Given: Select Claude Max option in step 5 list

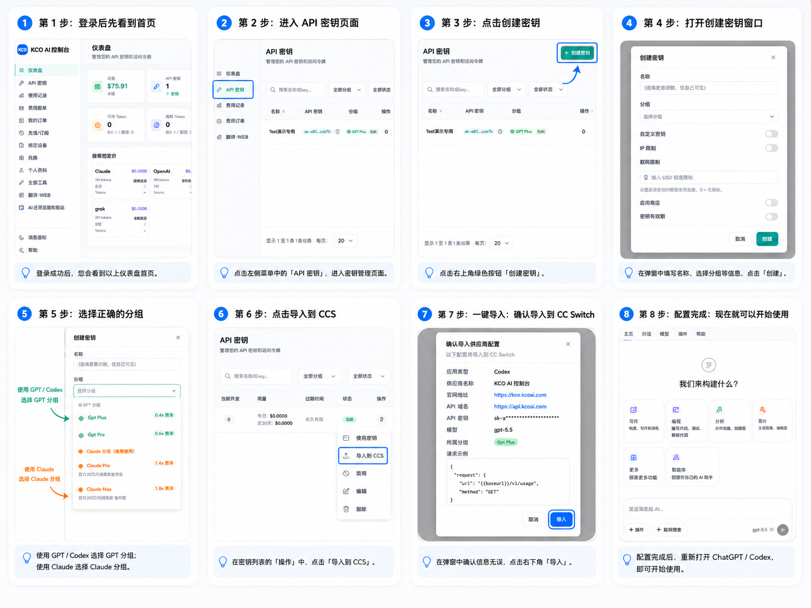Looking at the screenshot, I should point(127,492).
